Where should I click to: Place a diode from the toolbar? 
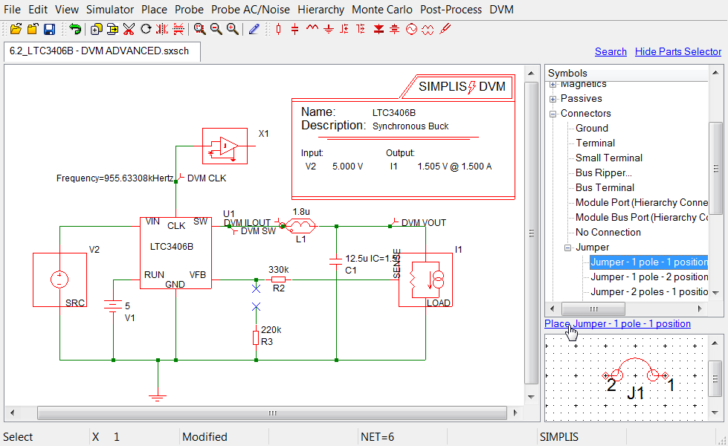point(379,30)
